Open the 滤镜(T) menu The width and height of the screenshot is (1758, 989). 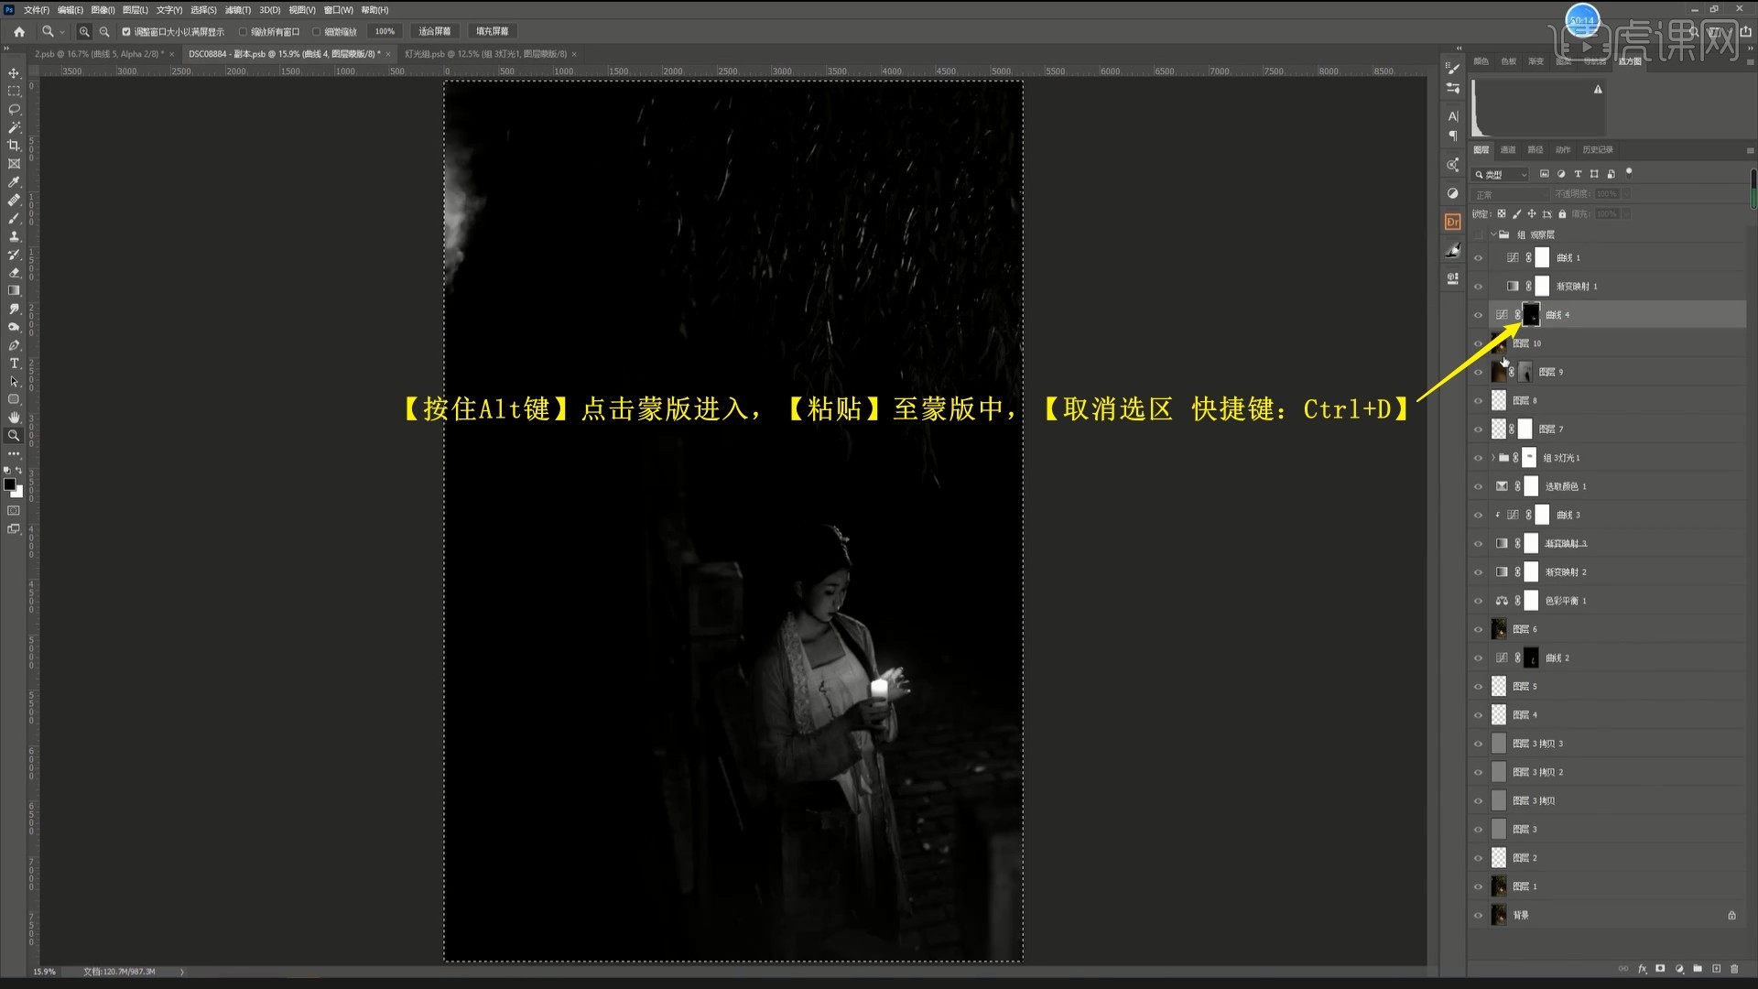[x=237, y=10]
